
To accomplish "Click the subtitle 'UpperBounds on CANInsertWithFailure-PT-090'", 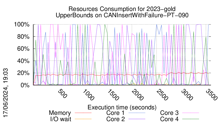I will [122, 15].
